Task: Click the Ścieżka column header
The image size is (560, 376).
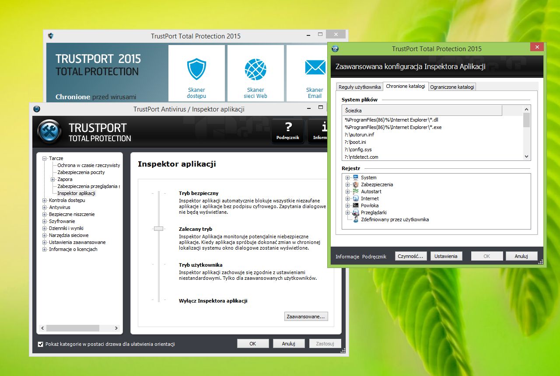Action: (x=422, y=110)
